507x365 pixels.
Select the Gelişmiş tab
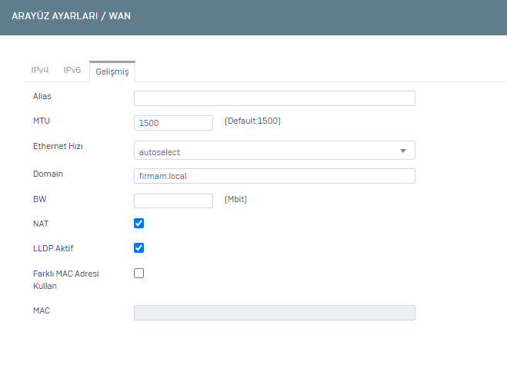click(x=112, y=71)
